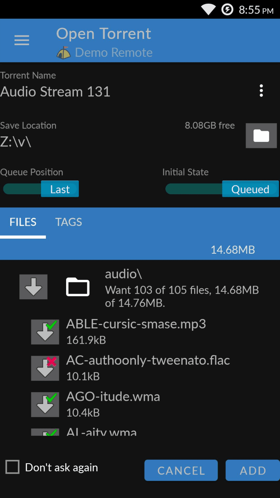Screen dimensions: 280x498
Task: Tap the Z:\v\ save location path
Action: click(16, 142)
